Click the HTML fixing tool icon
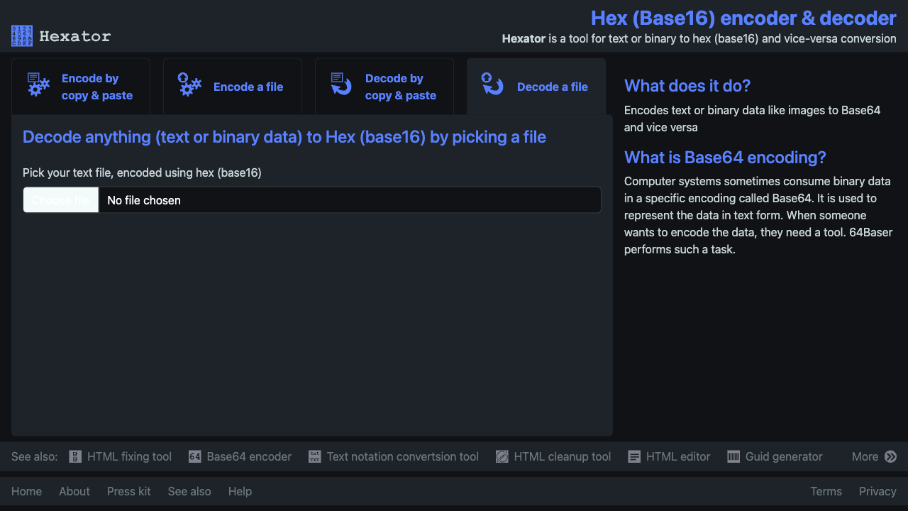The image size is (908, 511). coord(75,456)
